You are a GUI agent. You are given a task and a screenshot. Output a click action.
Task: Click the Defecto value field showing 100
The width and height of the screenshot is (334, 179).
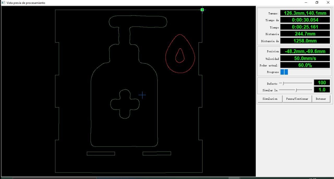(322, 83)
